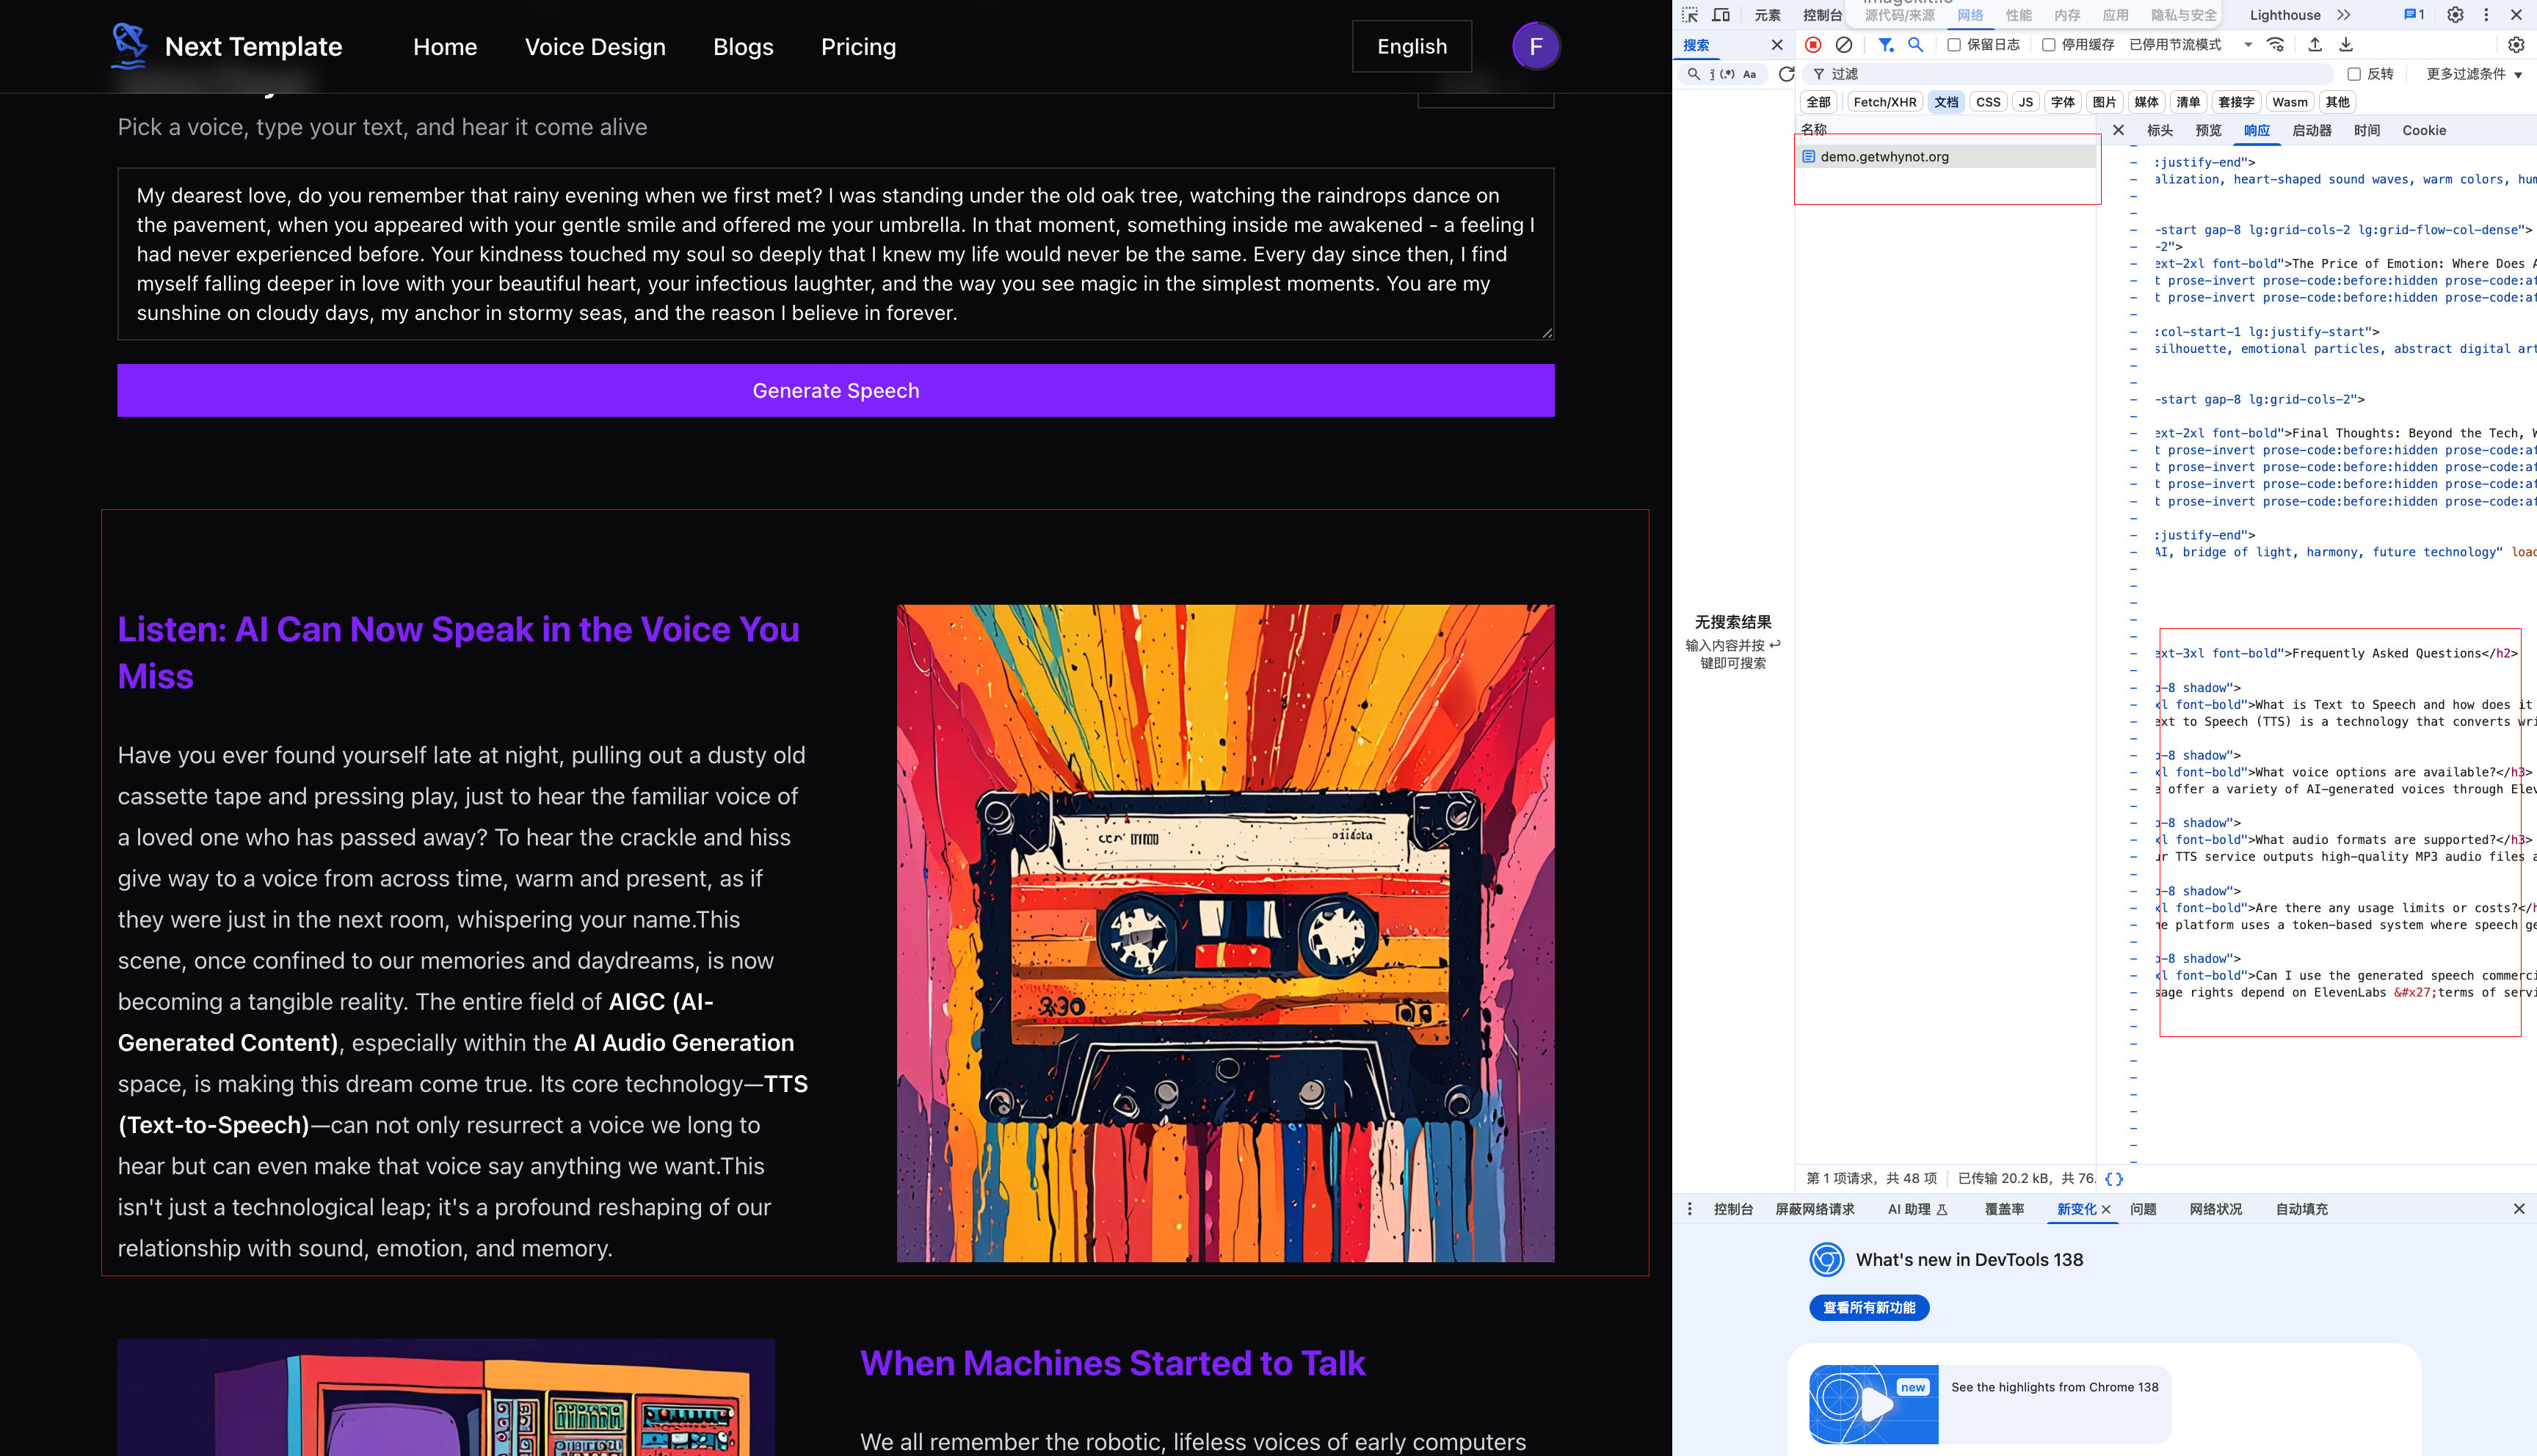
Task: Select the Fetch/XHR filter type
Action: (1884, 102)
